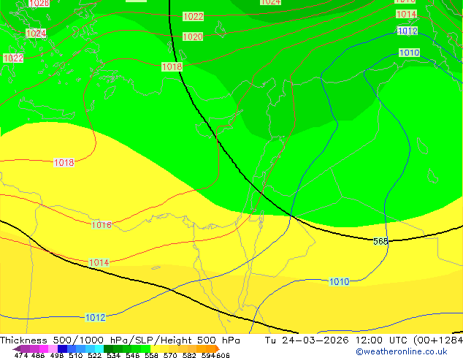The height and width of the screenshot is (358, 463).
Task: Click the 1022 label at the left edge
Action: (x=13, y=58)
